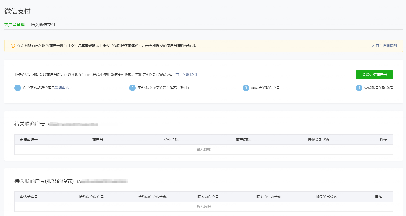Click the 待关联商户号(服务商模式) section heading
Image resolution: width=406 pixels, height=216 pixels.
44,181
